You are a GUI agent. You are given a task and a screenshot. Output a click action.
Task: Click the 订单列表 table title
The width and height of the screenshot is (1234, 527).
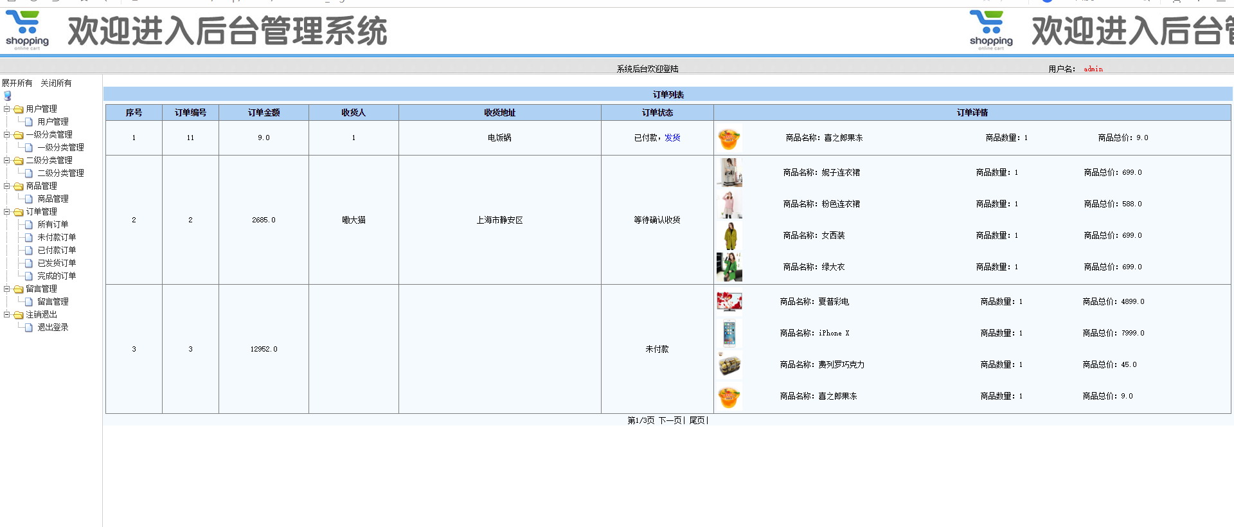tap(668, 94)
